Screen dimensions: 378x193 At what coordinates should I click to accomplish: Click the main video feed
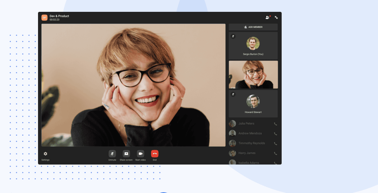pos(133,85)
